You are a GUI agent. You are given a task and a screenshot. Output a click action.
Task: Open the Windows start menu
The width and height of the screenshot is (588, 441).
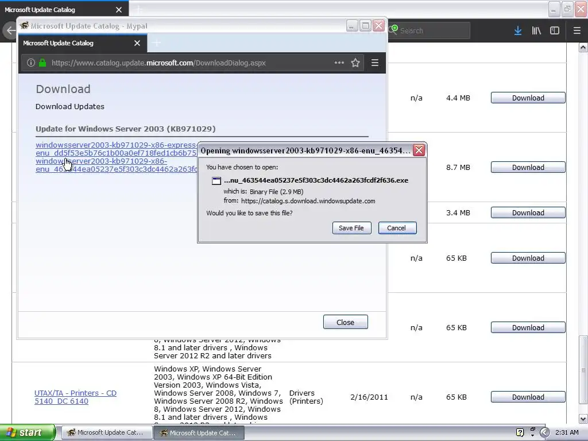[28, 432]
